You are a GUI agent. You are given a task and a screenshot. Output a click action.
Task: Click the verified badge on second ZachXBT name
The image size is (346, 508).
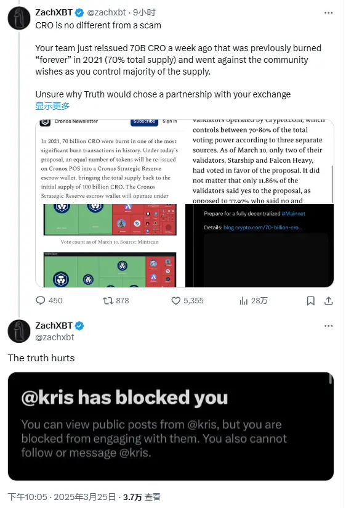(x=79, y=326)
